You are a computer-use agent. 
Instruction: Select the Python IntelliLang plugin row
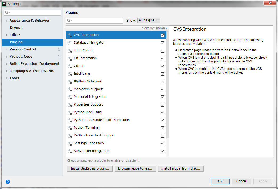(116, 112)
